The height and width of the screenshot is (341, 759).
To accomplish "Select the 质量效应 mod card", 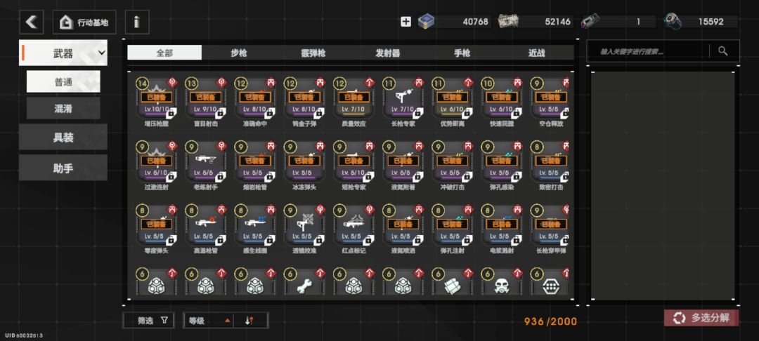I will tap(353, 102).
